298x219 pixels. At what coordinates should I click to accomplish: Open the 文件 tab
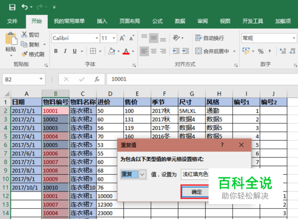coord(13,21)
